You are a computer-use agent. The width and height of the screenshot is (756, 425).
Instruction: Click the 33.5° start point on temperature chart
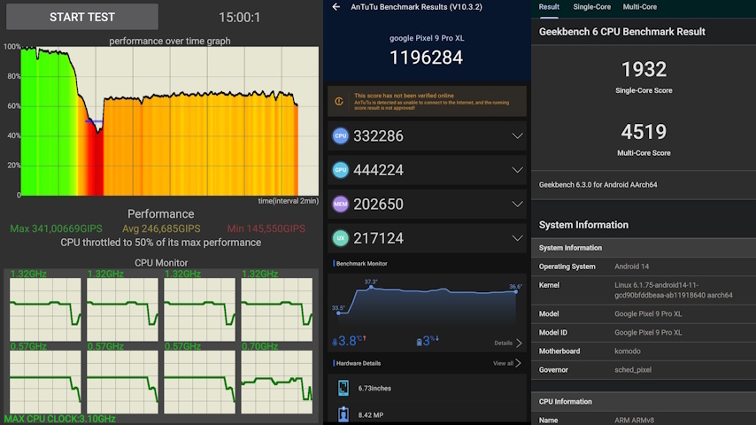click(338, 313)
